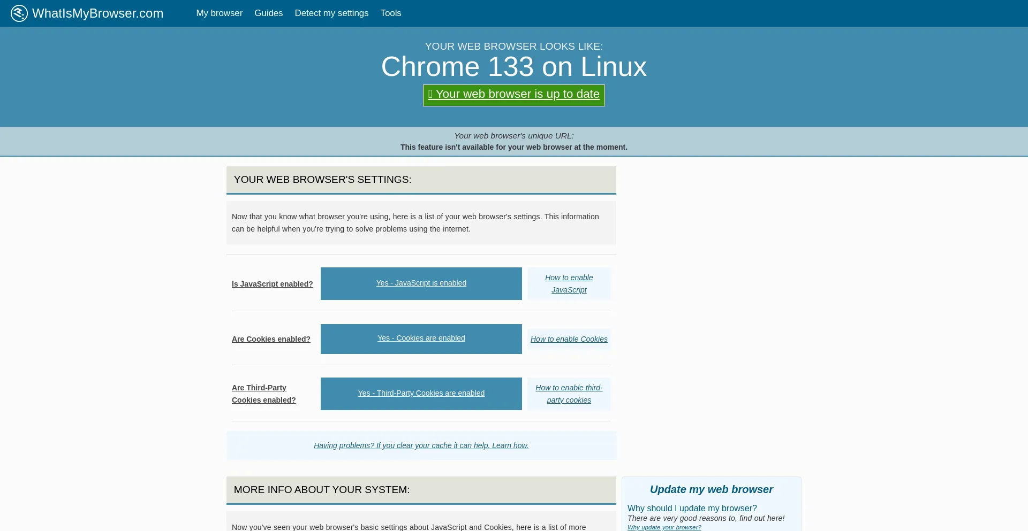Open 'How to enable Cookies' guide
Viewport: 1028px width, 531px height.
(x=569, y=339)
